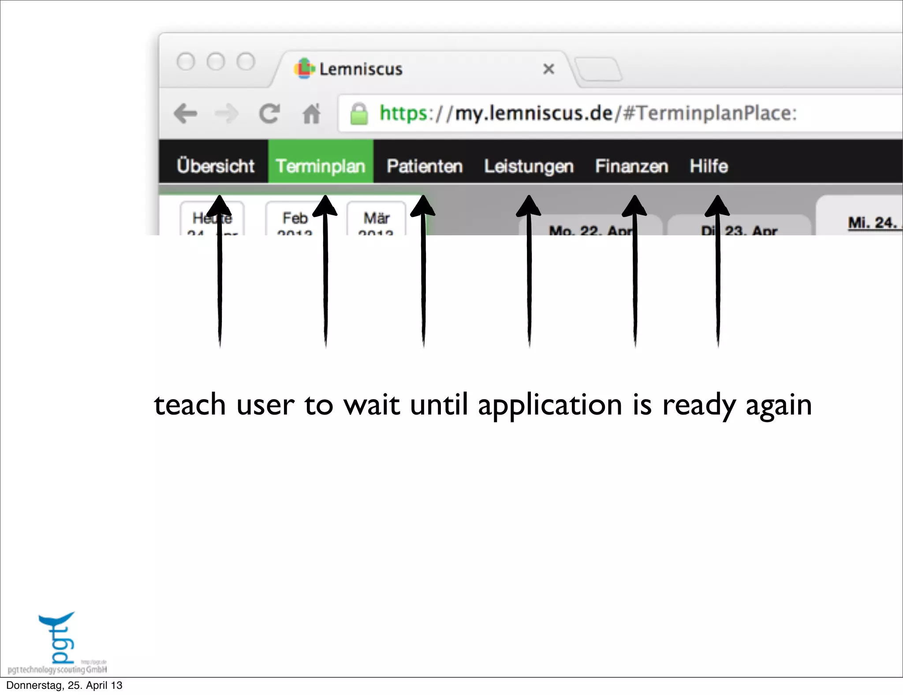
Task: Jump to the Mär month button
Action: (x=376, y=219)
